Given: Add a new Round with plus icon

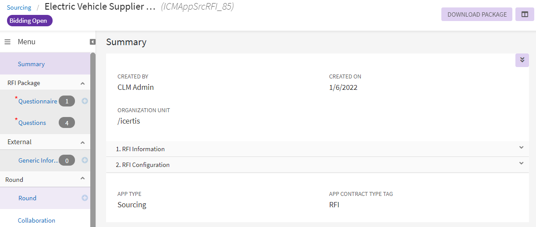Looking at the screenshot, I should [x=85, y=198].
